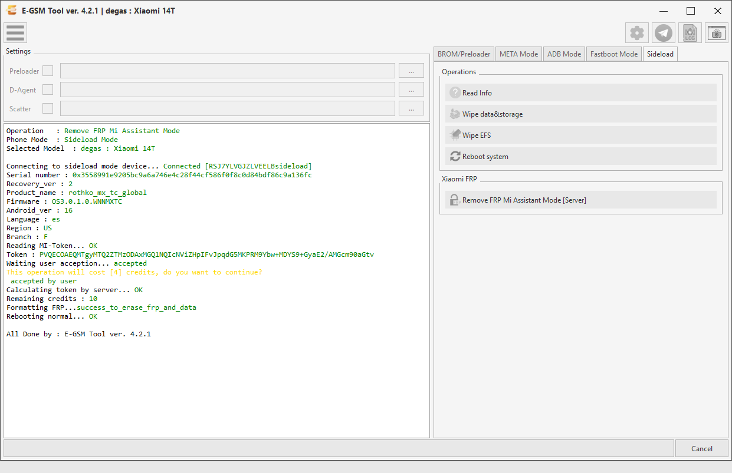Open the Telegram channel icon

point(664,33)
